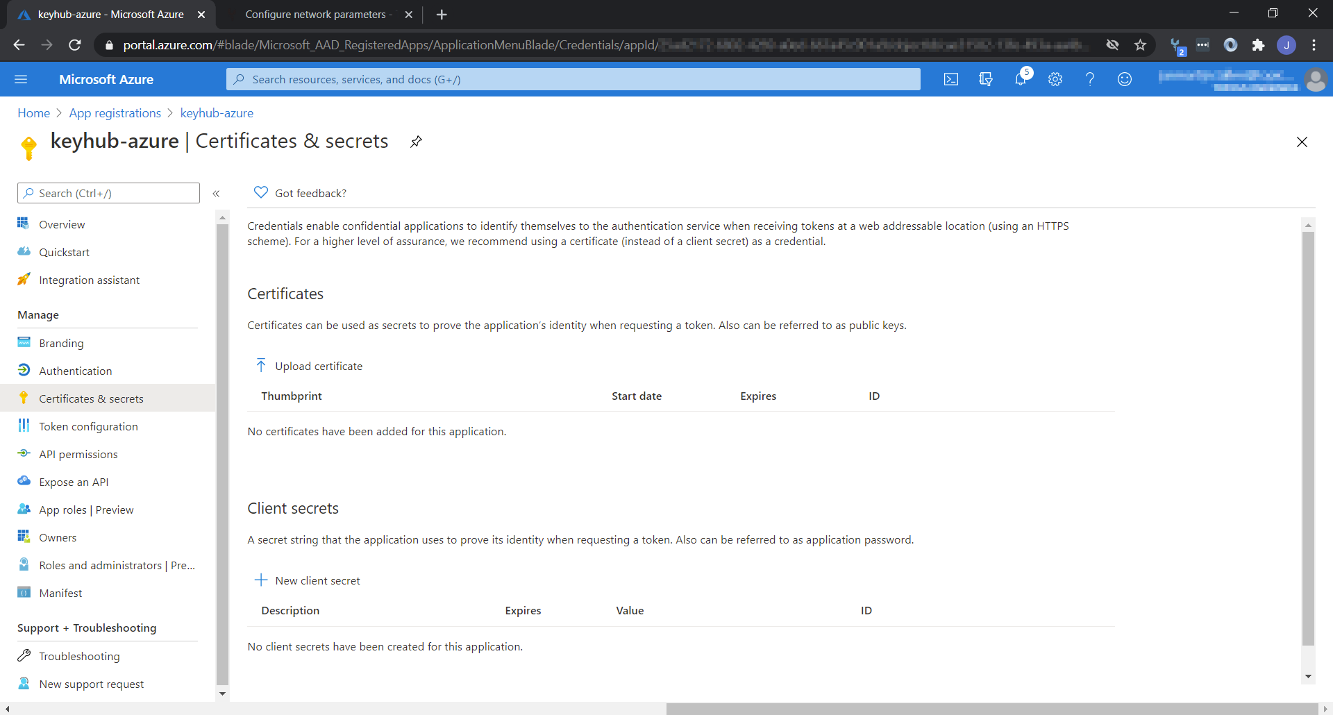Image resolution: width=1333 pixels, height=715 pixels.
Task: Click the Chrome profile avatar J
Action: point(1286,45)
